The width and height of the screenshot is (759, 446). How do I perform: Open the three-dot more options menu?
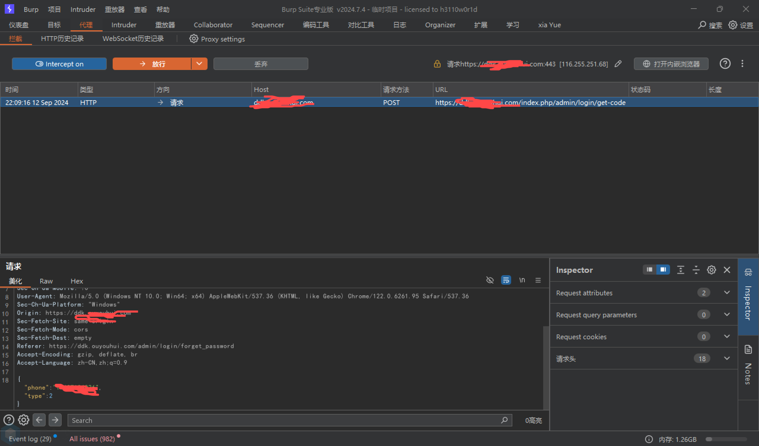[742, 63]
